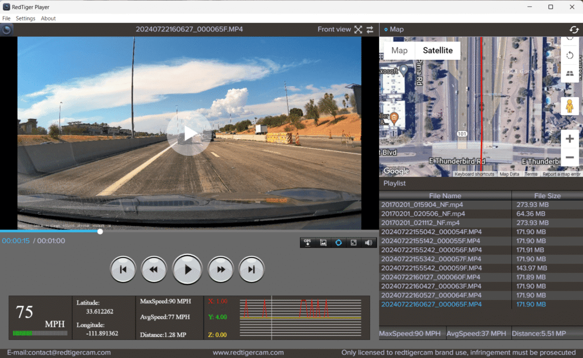
Task: Refresh the map panel
Action: pyautogui.click(x=574, y=30)
